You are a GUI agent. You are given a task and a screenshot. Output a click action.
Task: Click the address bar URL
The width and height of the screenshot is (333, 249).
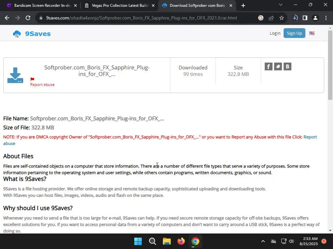(x=141, y=18)
